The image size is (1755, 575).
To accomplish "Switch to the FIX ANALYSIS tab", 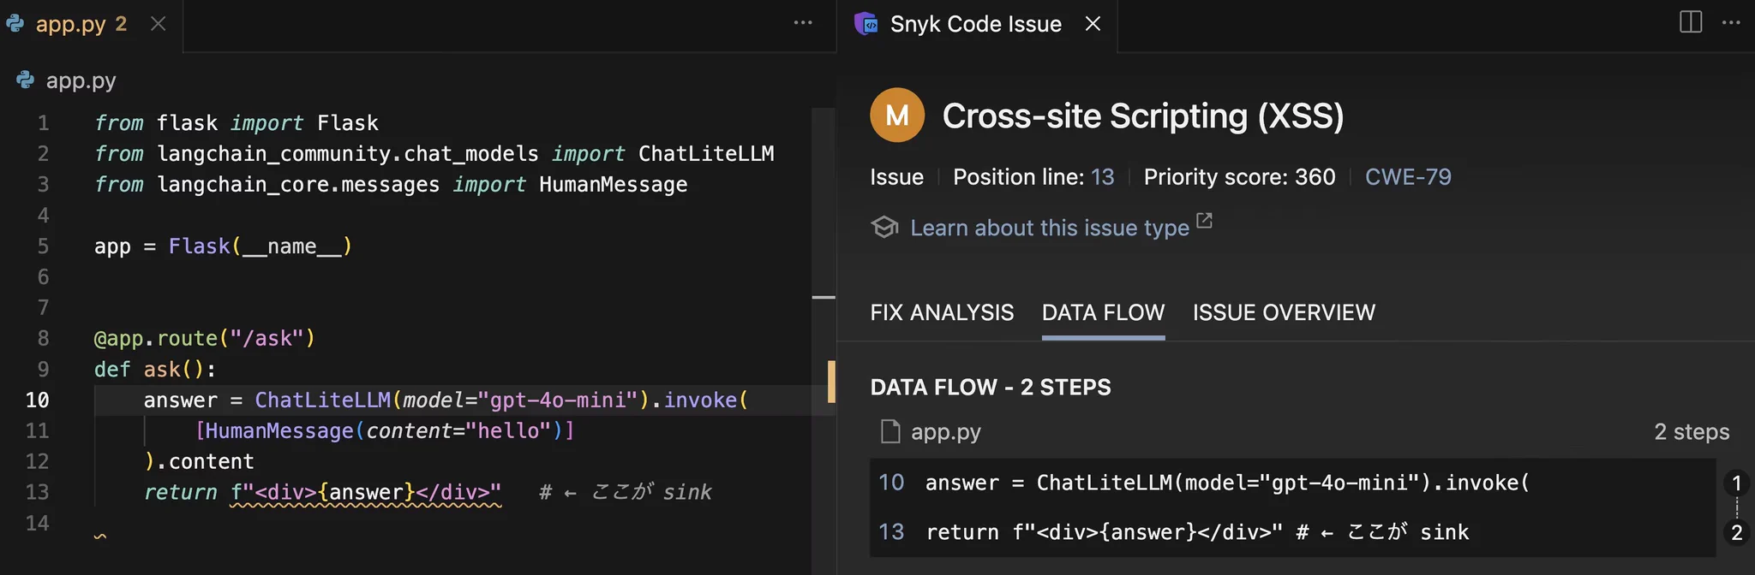I will tap(942, 312).
